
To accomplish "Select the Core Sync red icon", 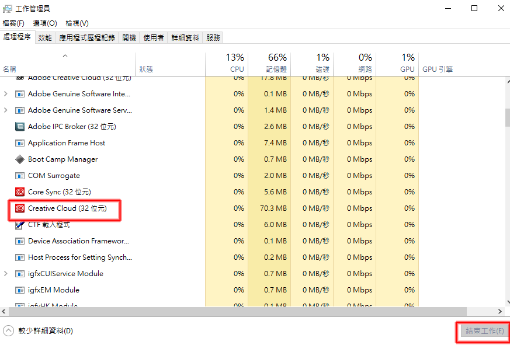I will click(x=20, y=192).
